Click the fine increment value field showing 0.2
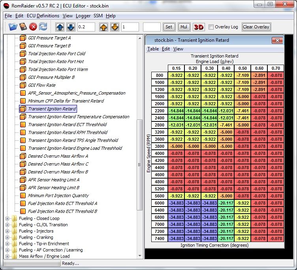Image resolution: width=297 pixels, height=270 pixels. tap(86, 27)
